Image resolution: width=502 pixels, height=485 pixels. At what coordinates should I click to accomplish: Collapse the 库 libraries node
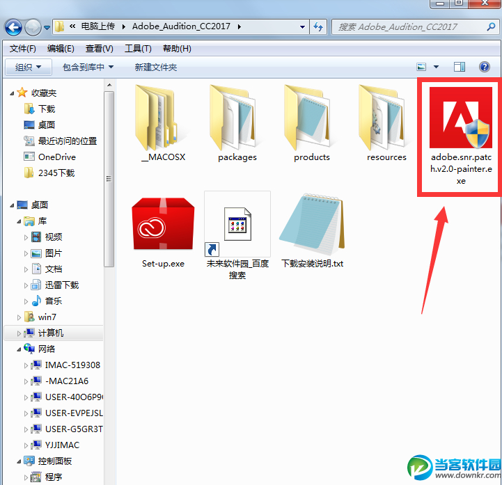pyautogui.click(x=19, y=221)
